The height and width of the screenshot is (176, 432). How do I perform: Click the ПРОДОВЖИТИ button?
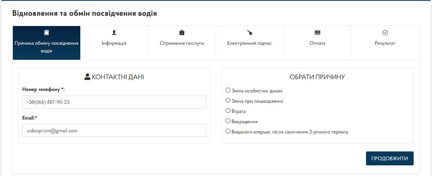389,158
